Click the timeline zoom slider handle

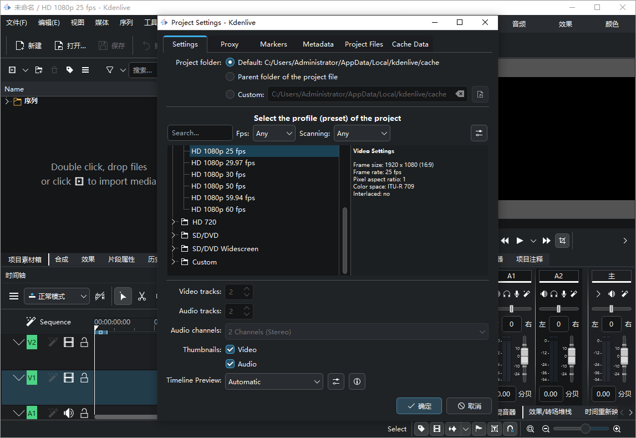(585, 429)
